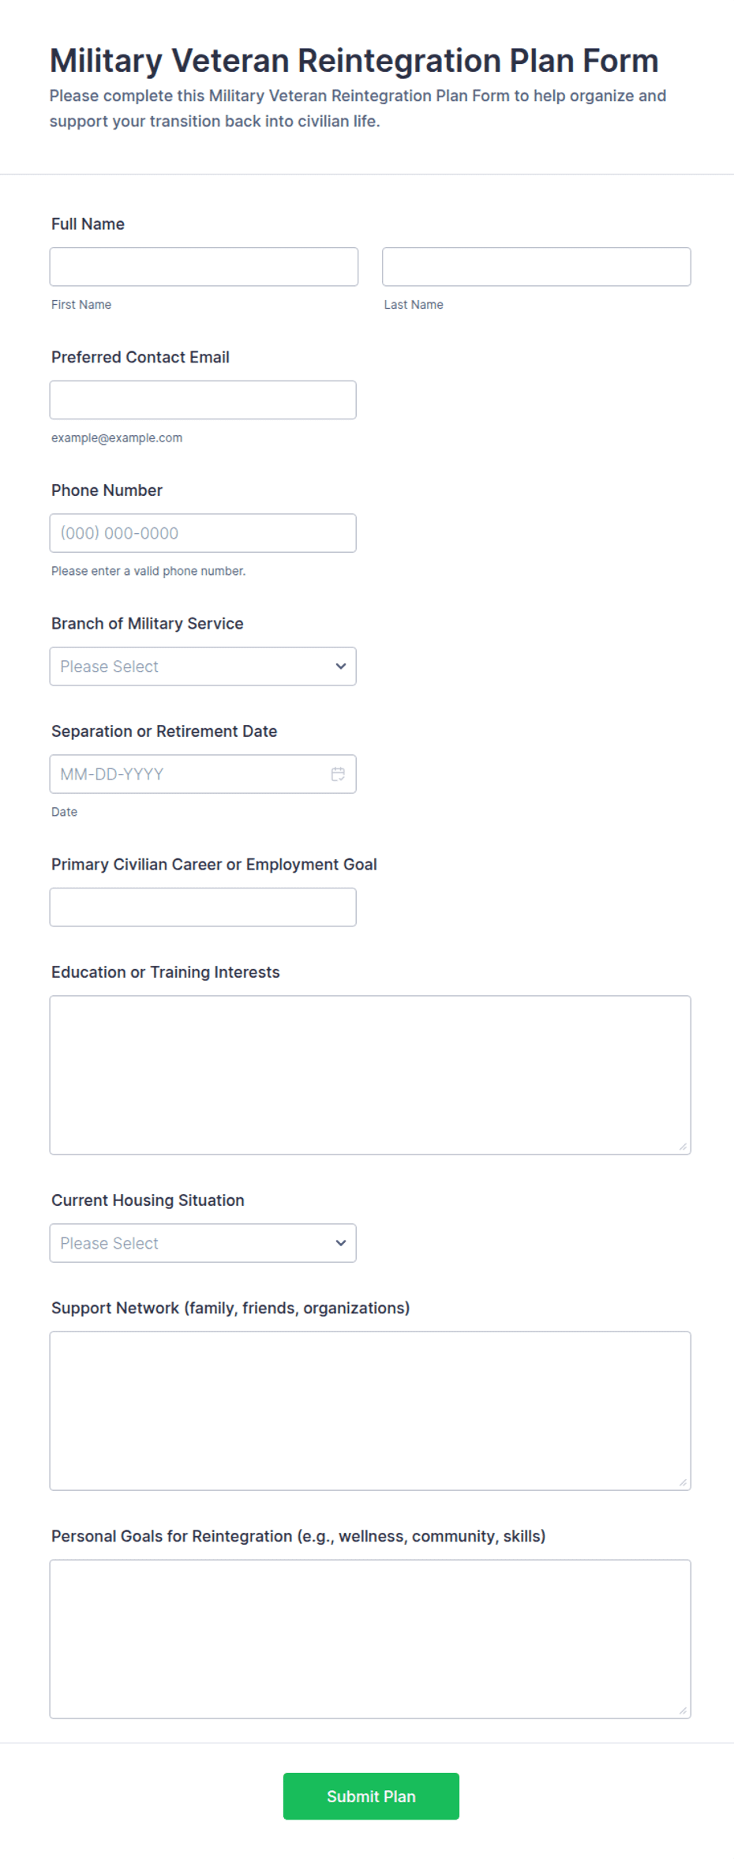
Task: Click inside Education or Training Interests textarea
Action: (370, 1075)
